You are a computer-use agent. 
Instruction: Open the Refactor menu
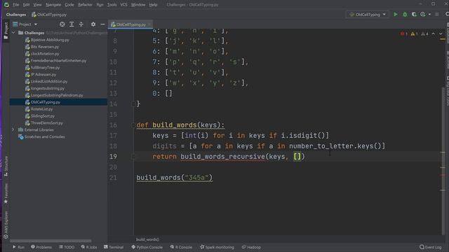click(x=85, y=5)
